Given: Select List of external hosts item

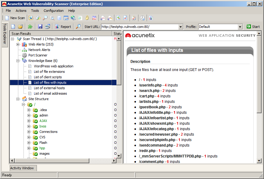Looking at the screenshot, I should 49,88.
